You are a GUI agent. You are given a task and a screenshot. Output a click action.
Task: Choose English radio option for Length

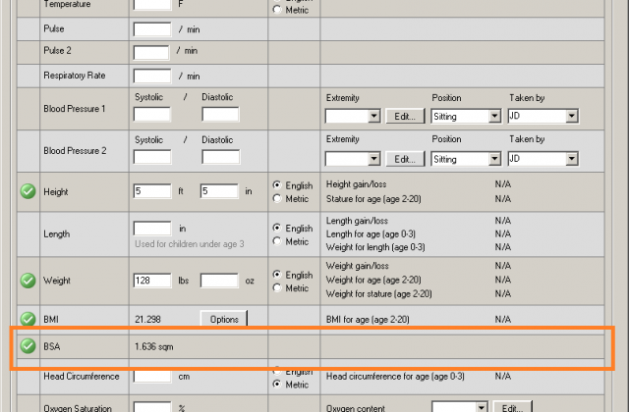[x=277, y=229]
